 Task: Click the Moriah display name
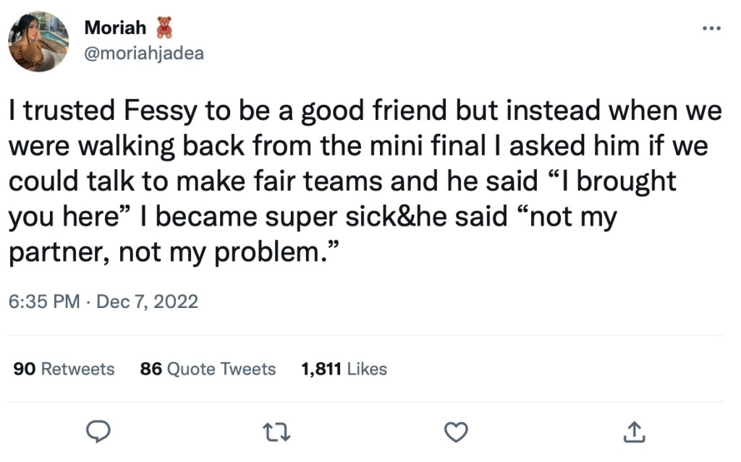coord(115,27)
